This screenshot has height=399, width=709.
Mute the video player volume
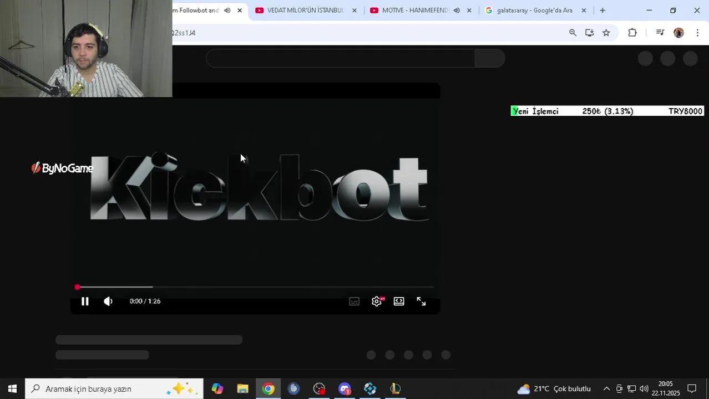tap(108, 301)
